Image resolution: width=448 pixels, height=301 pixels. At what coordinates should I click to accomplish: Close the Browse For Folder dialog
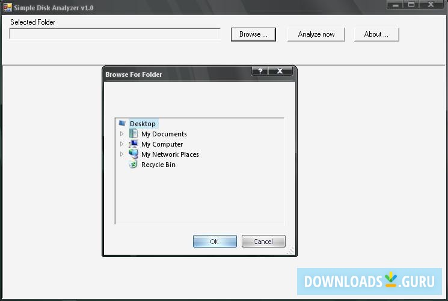[280, 71]
